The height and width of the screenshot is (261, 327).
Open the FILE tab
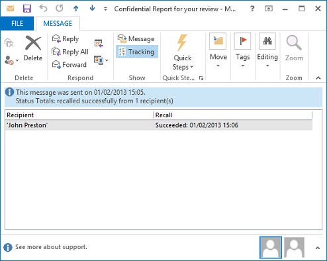coord(17,23)
